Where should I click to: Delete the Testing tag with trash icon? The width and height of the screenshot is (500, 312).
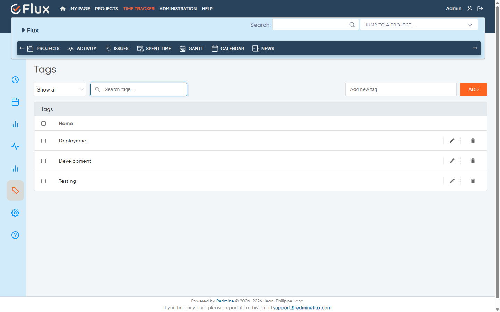473,181
